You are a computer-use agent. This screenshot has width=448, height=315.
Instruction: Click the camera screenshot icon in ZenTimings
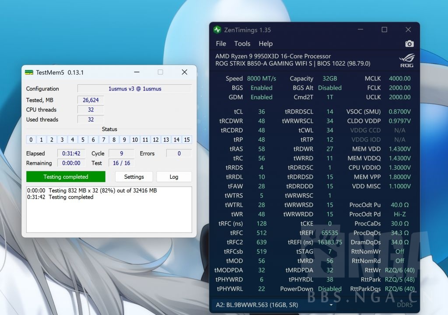pos(409,44)
